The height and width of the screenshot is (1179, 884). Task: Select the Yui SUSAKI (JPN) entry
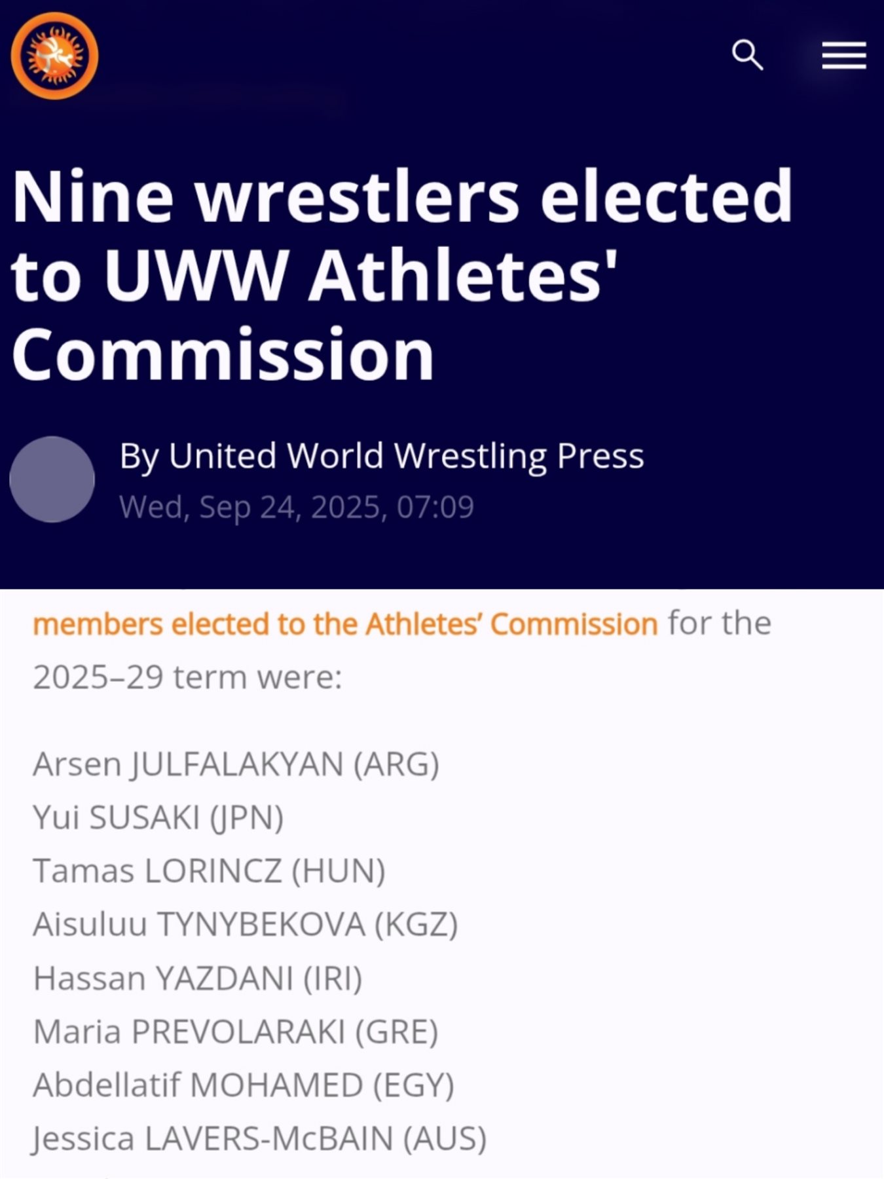click(158, 818)
